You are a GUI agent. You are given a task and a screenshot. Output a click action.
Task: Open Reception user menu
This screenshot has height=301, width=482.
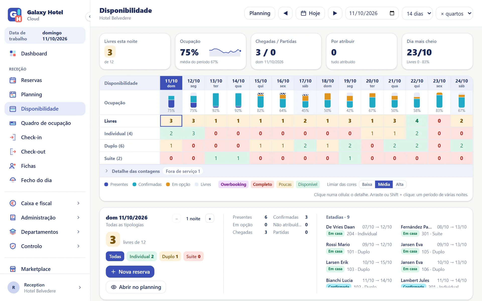(x=45, y=288)
